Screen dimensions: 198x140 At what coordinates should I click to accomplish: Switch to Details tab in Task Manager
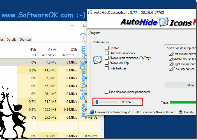click(11, 40)
